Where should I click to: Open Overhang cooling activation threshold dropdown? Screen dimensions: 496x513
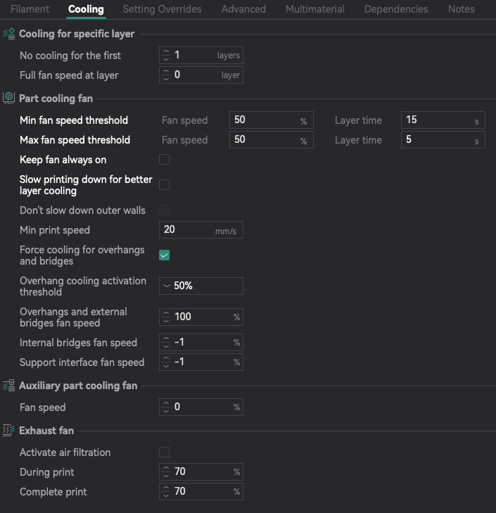click(201, 286)
